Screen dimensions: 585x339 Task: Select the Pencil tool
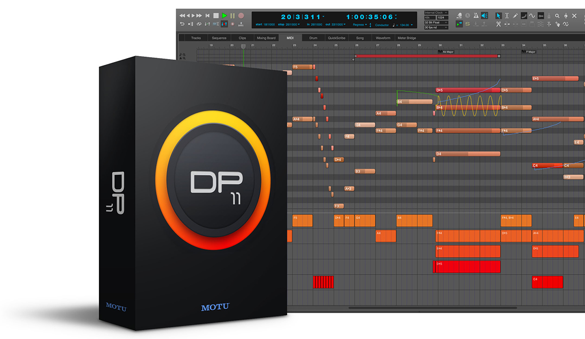pos(515,16)
